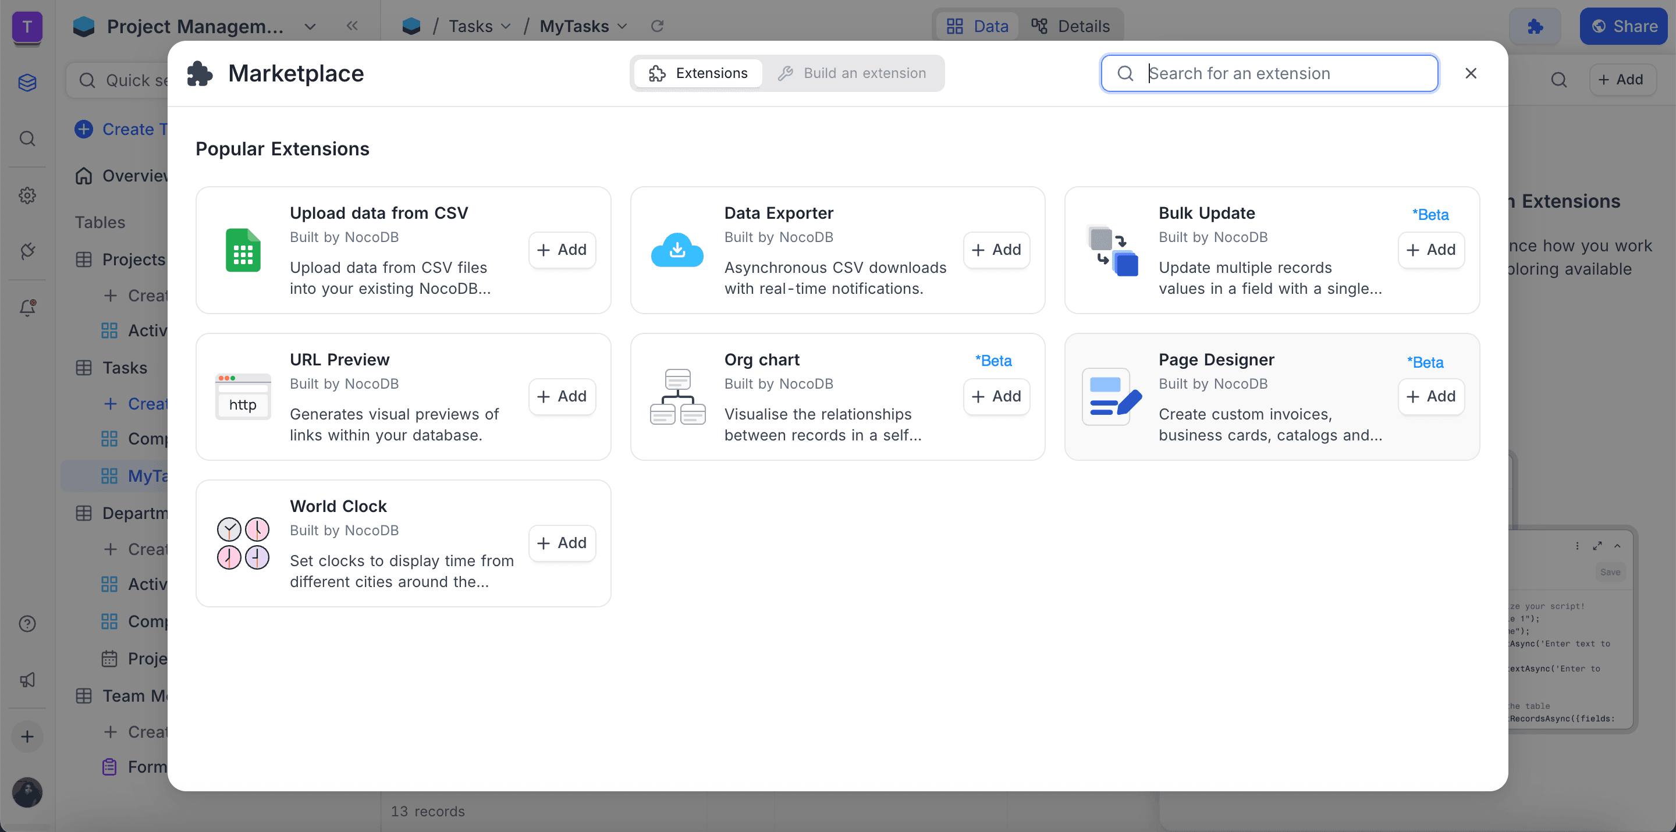
Task: Click the Upload data from CSV spreadsheet icon
Action: tap(243, 250)
